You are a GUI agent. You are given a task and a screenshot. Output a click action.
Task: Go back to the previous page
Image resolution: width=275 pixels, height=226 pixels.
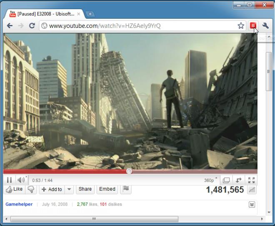click(10, 26)
